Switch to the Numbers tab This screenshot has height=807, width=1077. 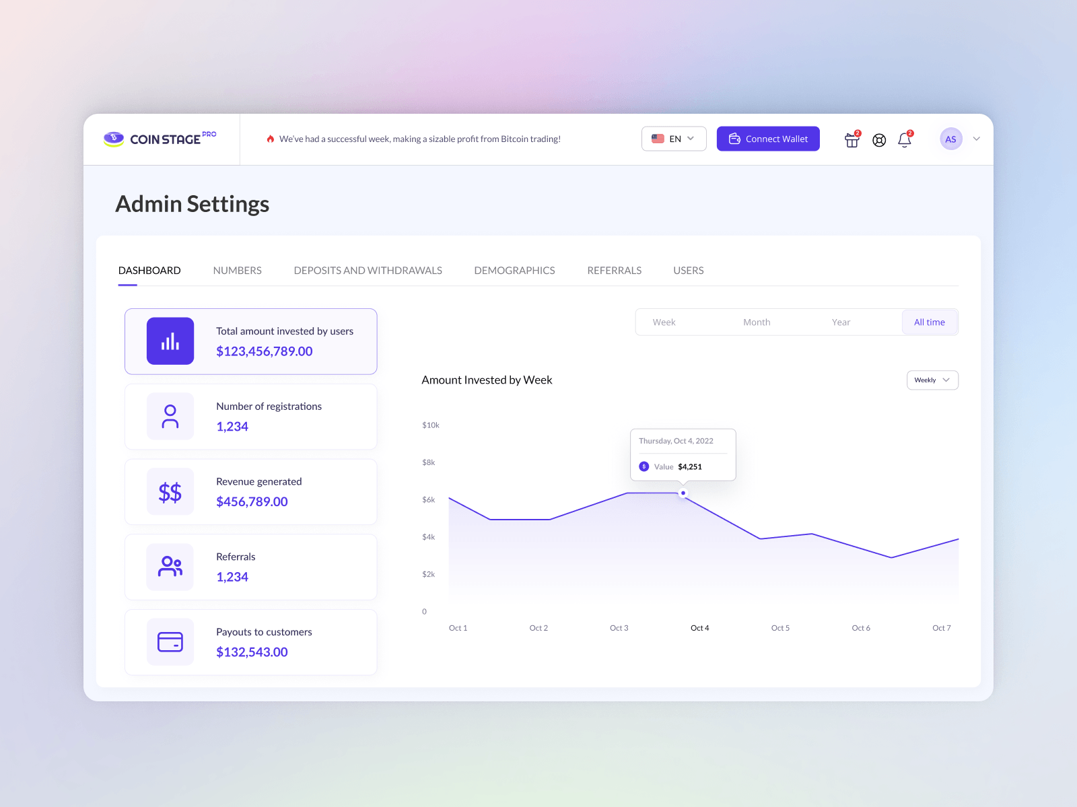pos(238,271)
